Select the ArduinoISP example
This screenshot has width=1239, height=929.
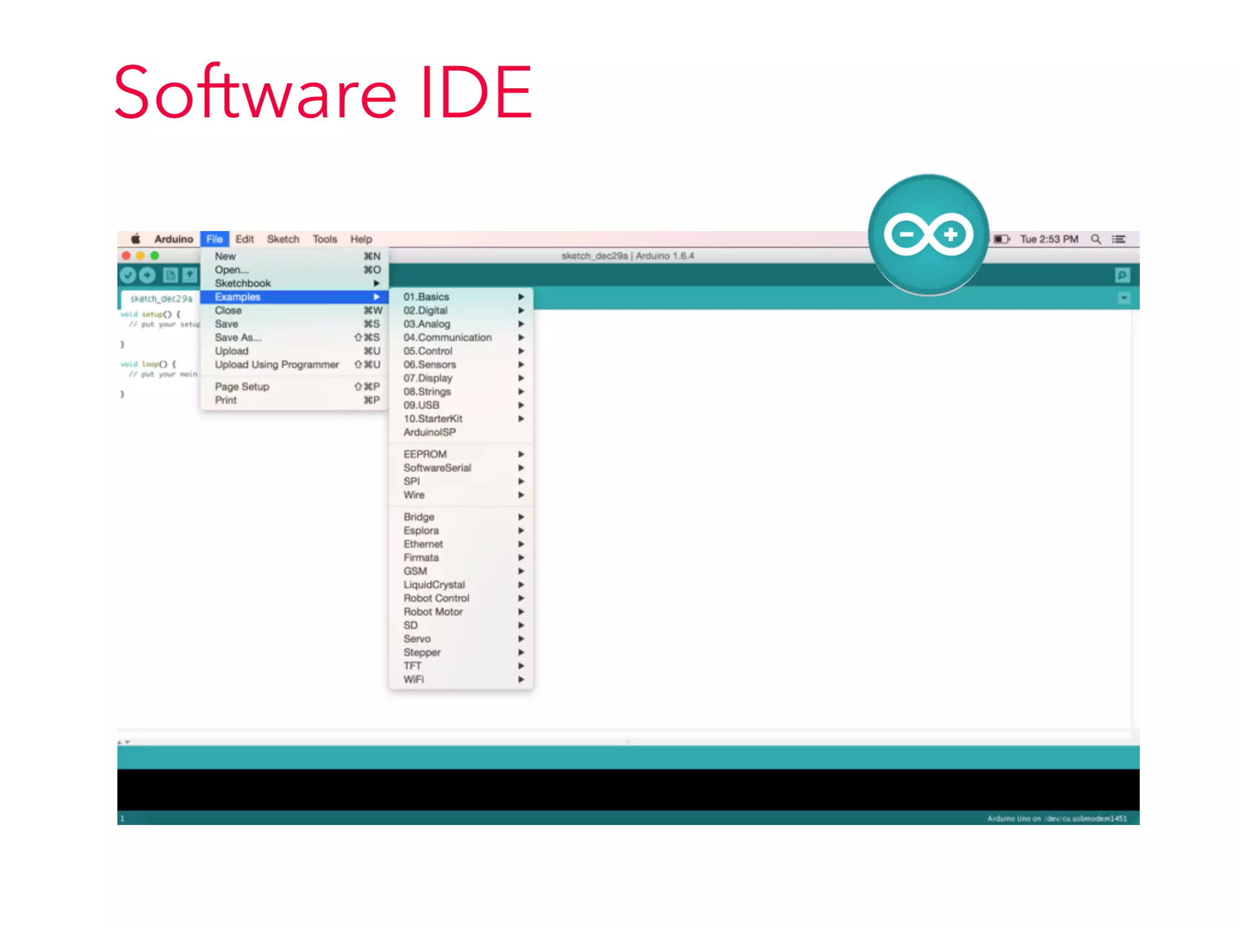(x=430, y=432)
